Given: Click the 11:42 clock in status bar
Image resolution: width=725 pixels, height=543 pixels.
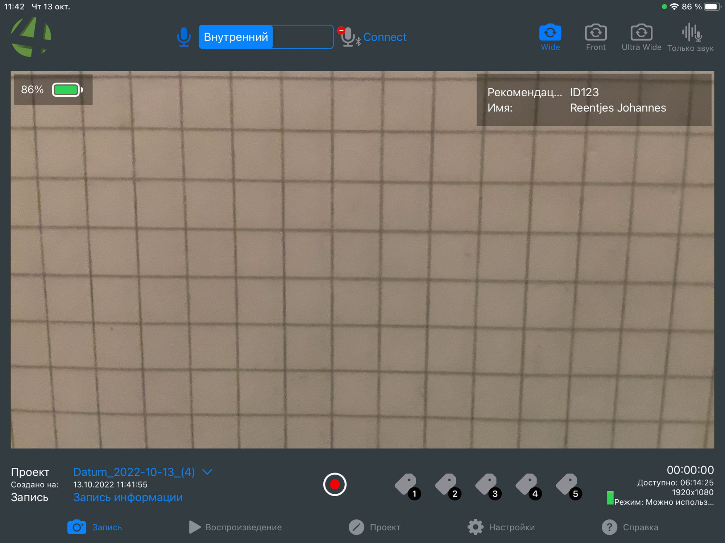Looking at the screenshot, I should pos(14,7).
